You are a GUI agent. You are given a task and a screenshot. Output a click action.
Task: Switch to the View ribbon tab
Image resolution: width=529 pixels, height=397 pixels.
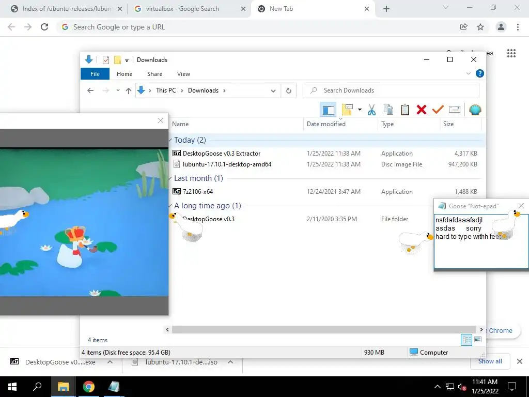point(183,73)
